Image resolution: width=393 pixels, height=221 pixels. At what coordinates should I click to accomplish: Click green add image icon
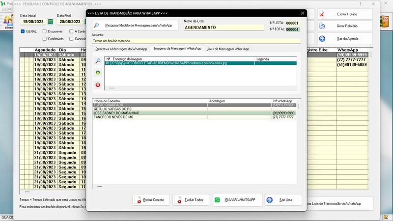pos(98,73)
